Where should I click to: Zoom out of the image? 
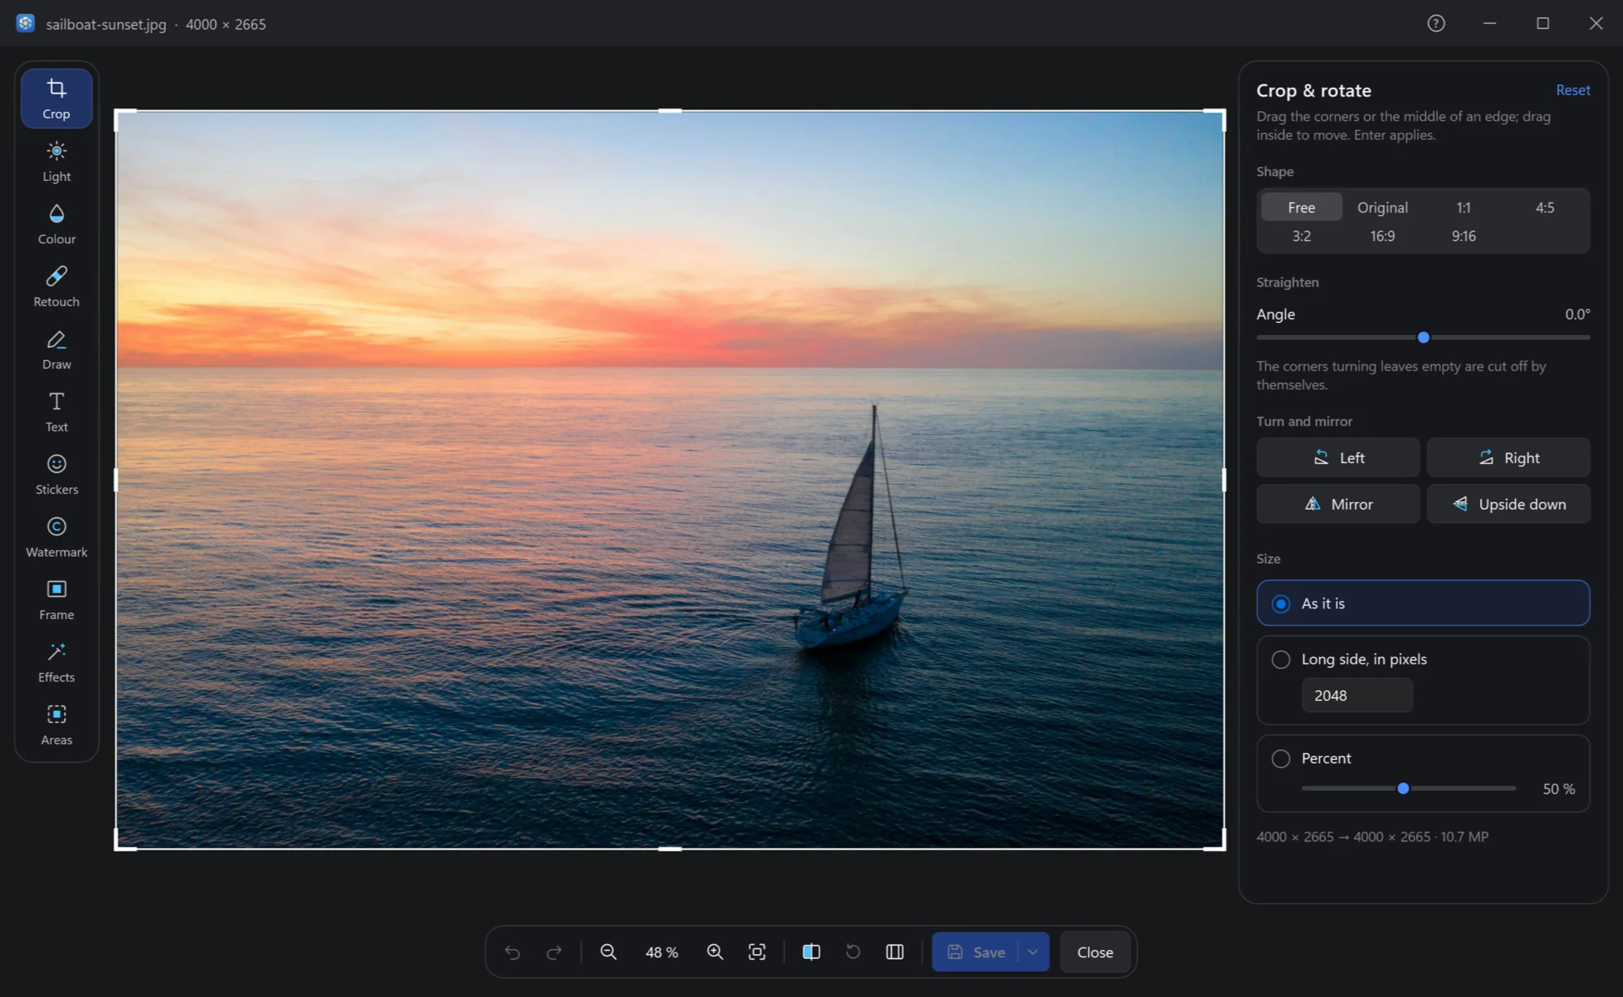point(608,952)
